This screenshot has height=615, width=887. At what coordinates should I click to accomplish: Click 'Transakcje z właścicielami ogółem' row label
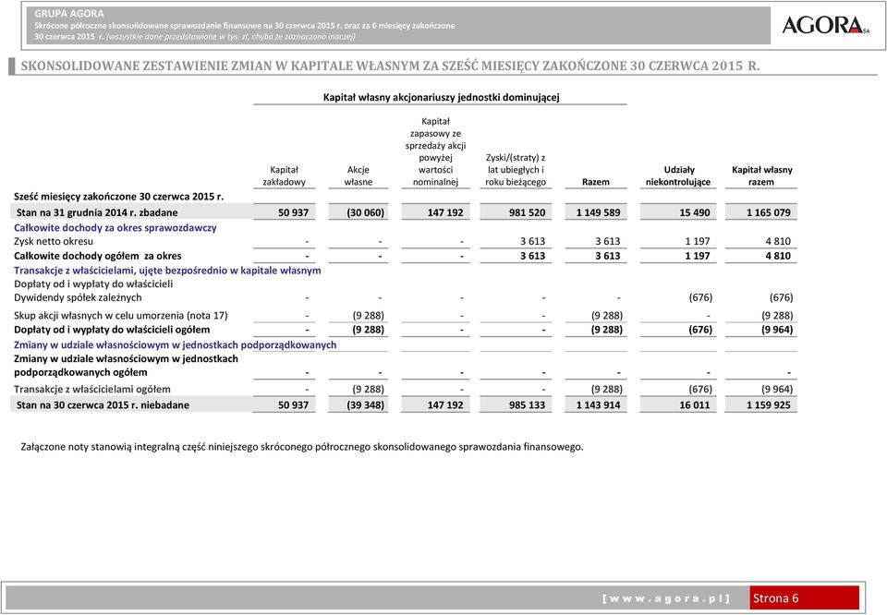pyautogui.click(x=92, y=389)
